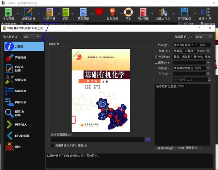
Task: Open the 阅读 dropdown arrow
Action: (x=72, y=14)
